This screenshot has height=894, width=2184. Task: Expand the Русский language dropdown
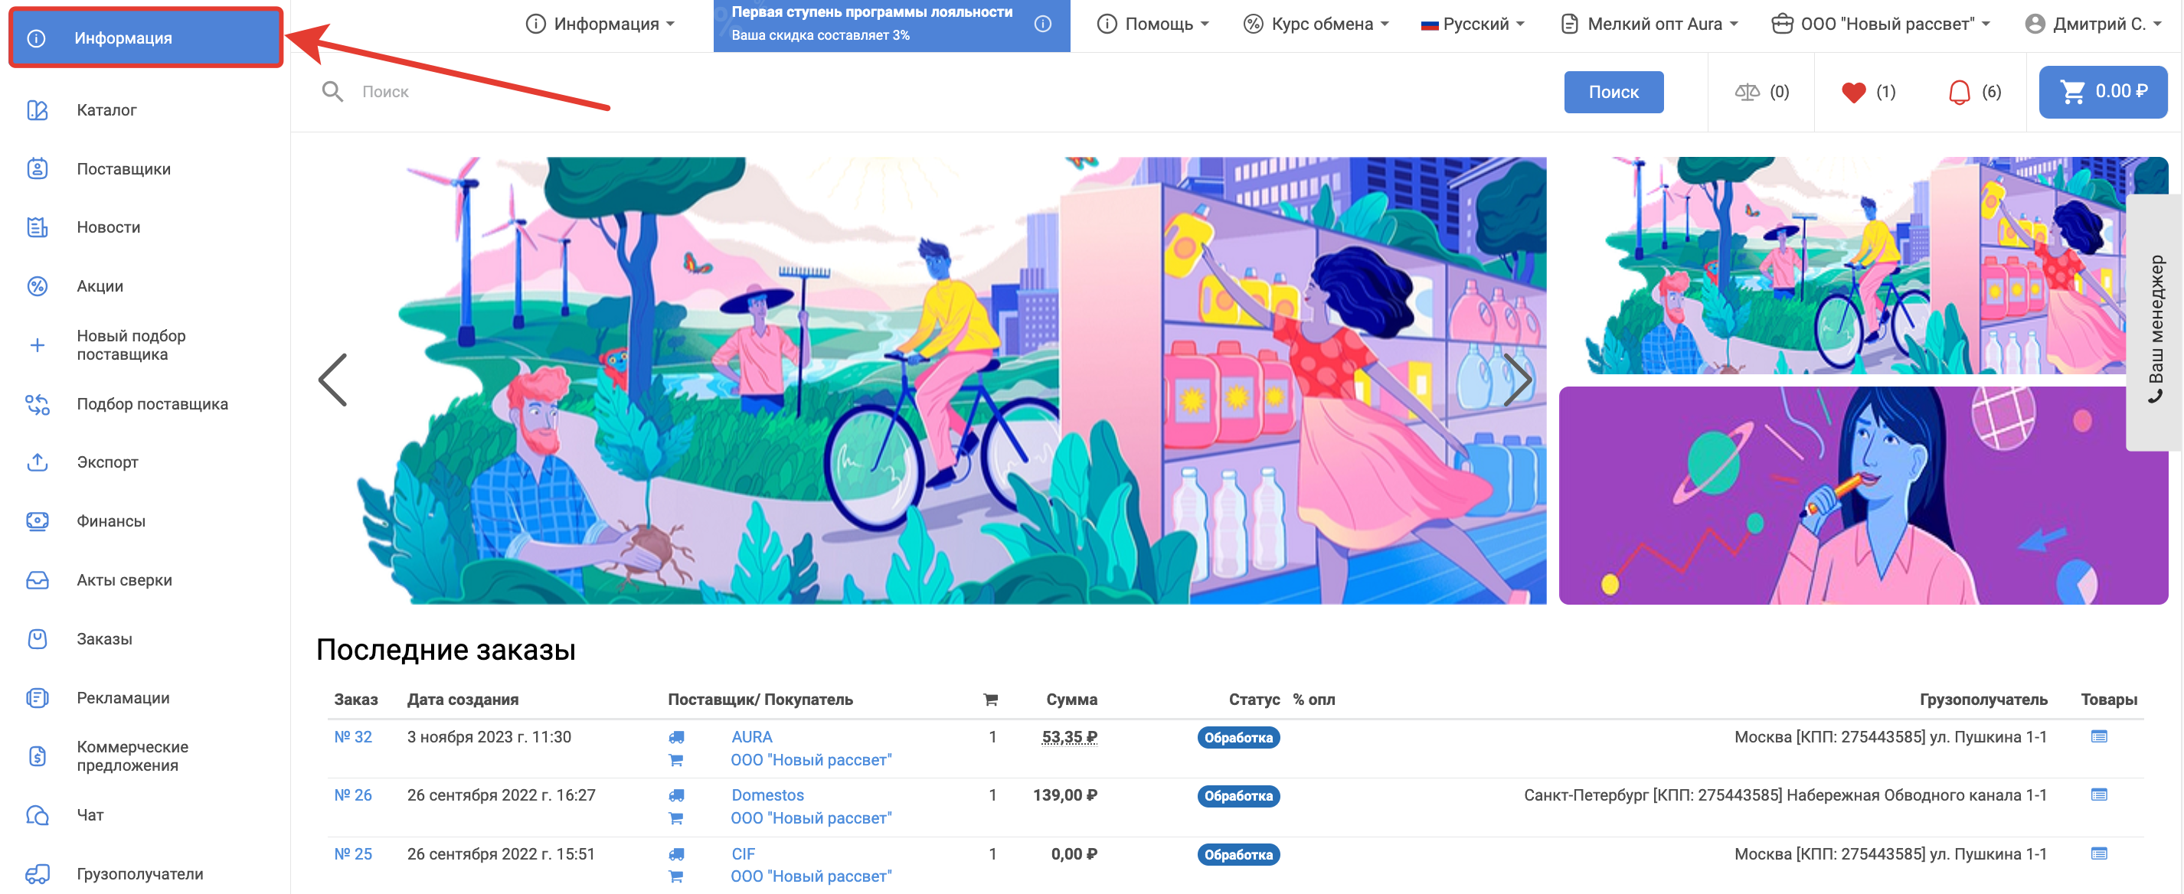1473,24
